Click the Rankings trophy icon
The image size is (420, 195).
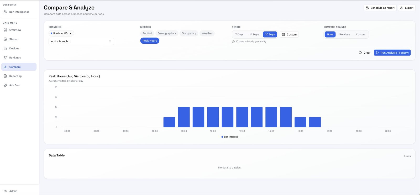(x=5, y=58)
